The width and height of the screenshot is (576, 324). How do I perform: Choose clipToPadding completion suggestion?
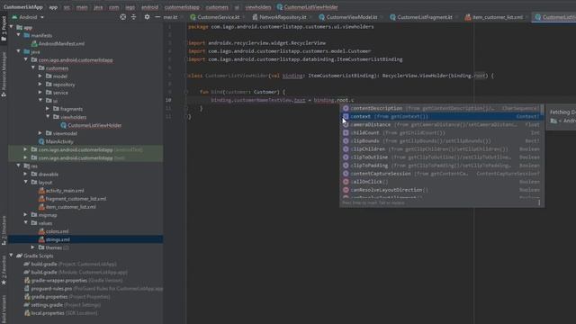441,166
